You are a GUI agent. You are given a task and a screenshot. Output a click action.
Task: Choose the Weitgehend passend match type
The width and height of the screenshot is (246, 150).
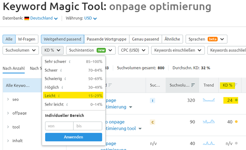[x=62, y=39]
